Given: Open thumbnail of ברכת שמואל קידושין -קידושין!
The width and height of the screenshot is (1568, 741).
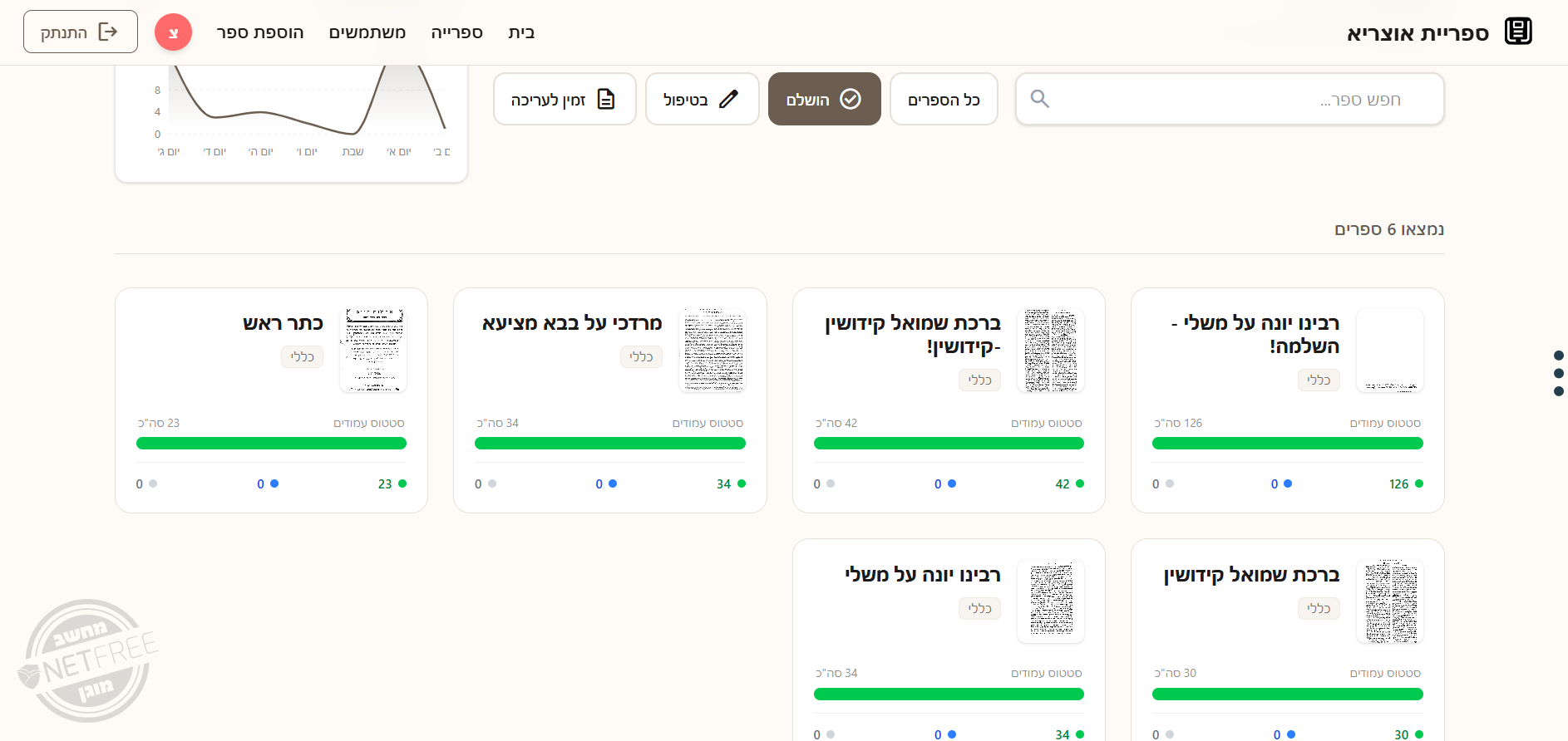Looking at the screenshot, I should [x=1050, y=350].
